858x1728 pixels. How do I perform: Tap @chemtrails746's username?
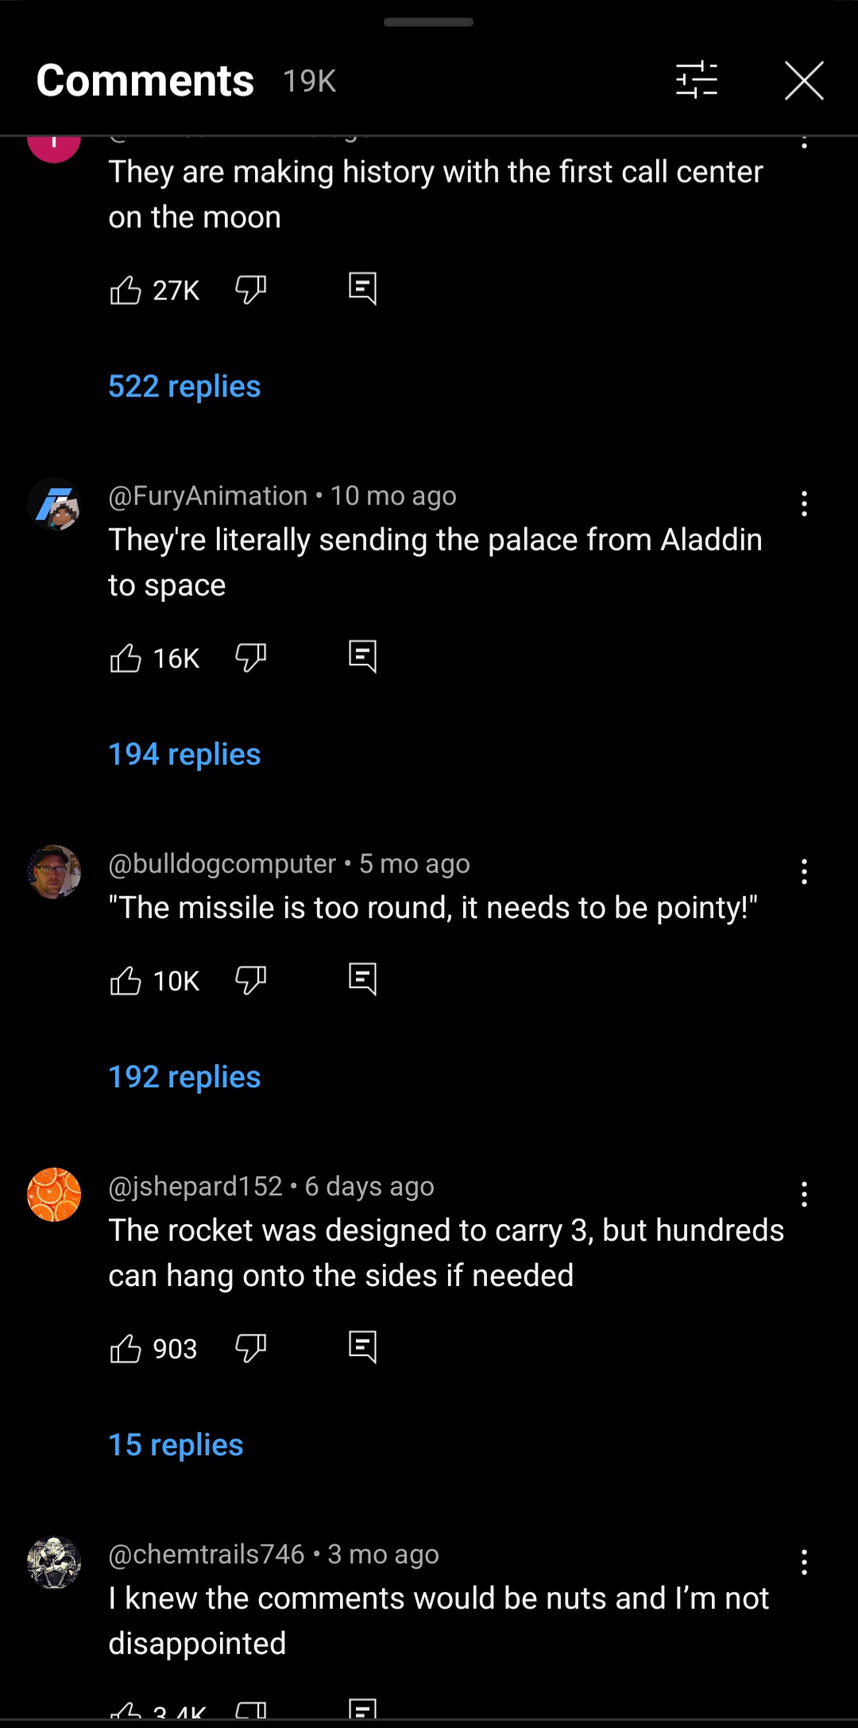click(x=207, y=1554)
